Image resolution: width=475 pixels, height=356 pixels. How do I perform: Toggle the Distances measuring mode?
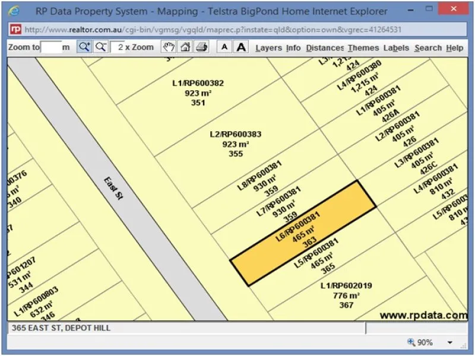coord(324,48)
